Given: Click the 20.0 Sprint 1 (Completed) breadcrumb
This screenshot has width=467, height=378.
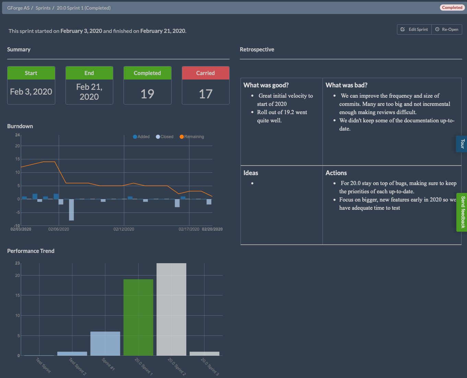Looking at the screenshot, I should 83,8.
